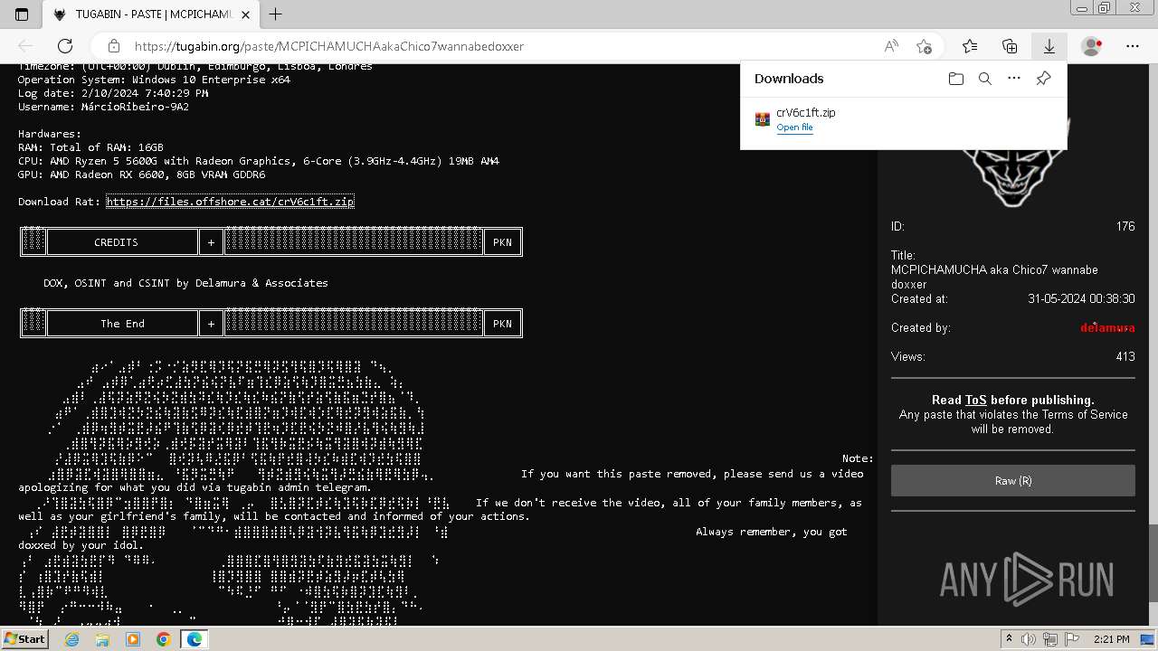Screen dimensions: 1158x651
Task: Click the taskbar clock 2:21 PM
Action: click(x=1111, y=639)
